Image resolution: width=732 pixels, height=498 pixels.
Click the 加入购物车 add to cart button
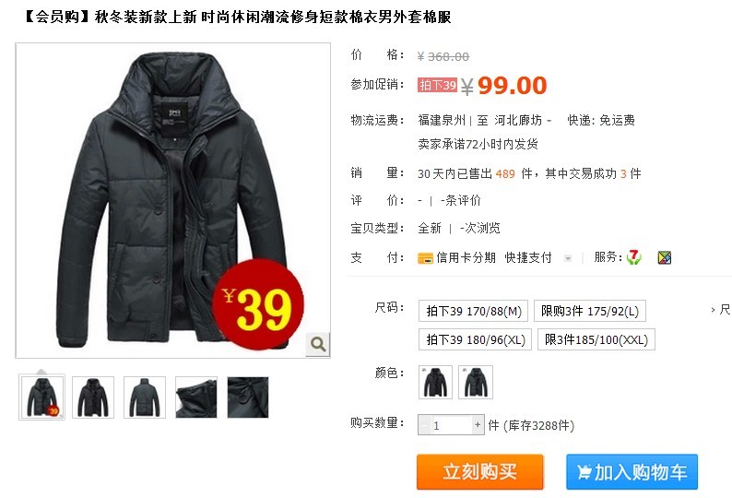pyautogui.click(x=632, y=472)
